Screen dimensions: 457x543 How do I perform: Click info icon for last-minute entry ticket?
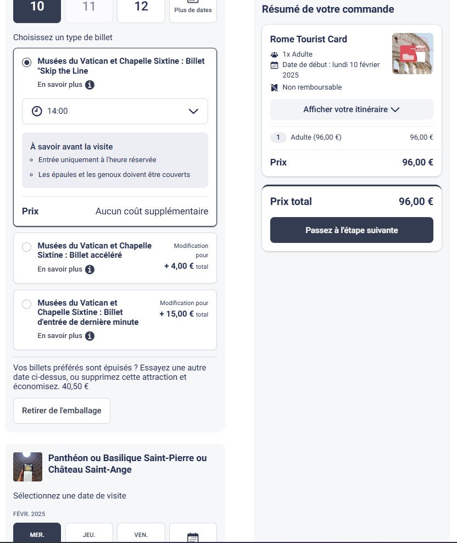coord(90,336)
